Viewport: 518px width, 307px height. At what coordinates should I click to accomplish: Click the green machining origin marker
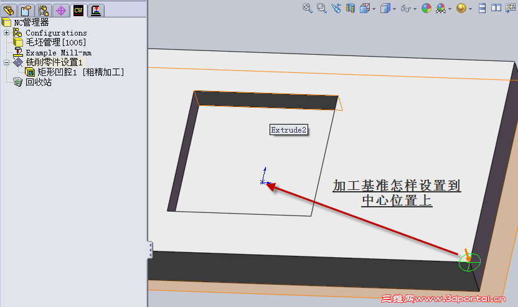[x=469, y=262]
